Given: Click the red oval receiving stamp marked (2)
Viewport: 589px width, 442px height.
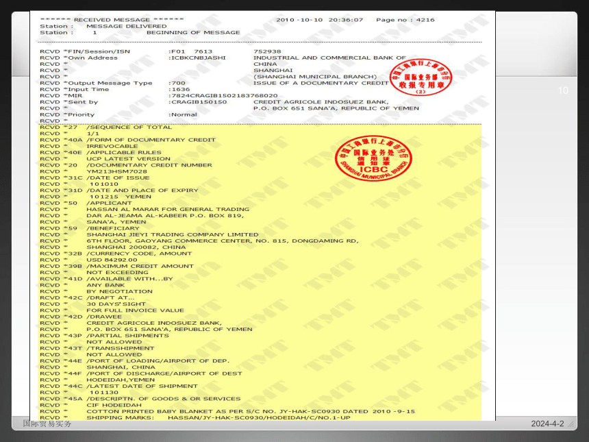Looking at the screenshot, I should pos(421,77).
